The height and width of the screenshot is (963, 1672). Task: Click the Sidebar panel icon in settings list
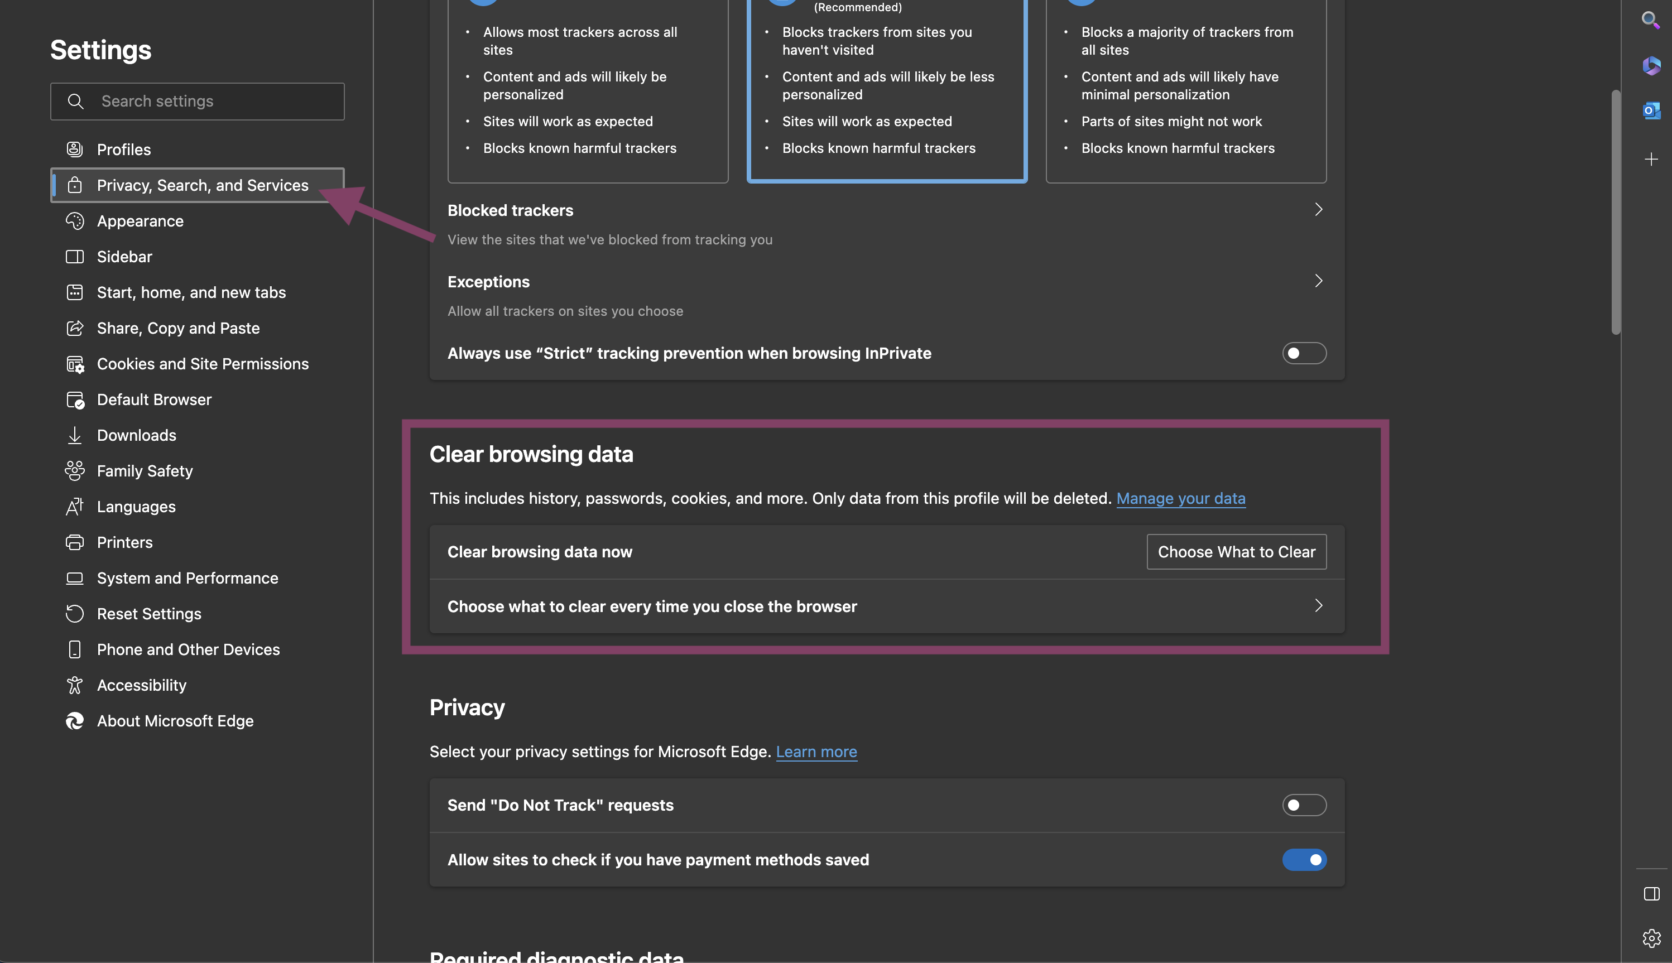(75, 257)
